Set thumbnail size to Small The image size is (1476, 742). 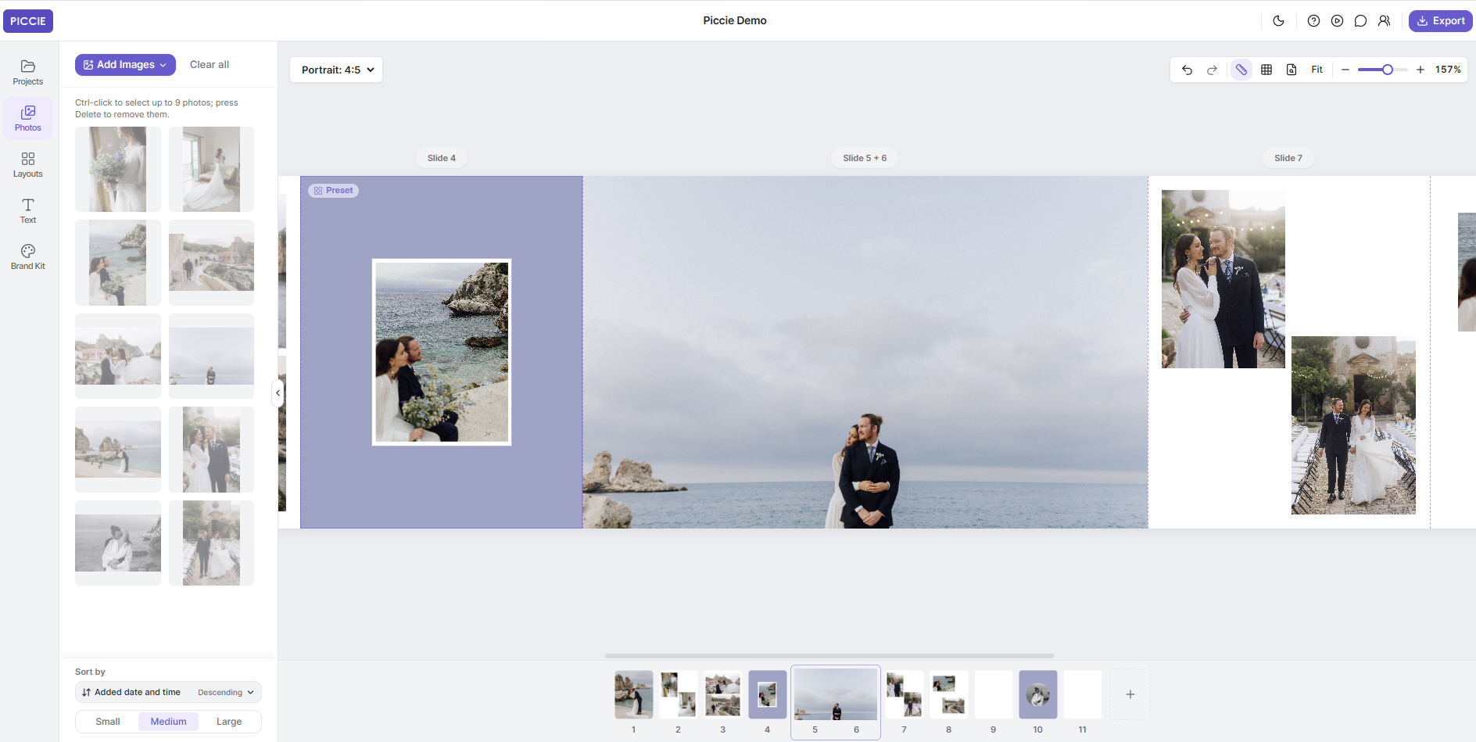coord(108,722)
